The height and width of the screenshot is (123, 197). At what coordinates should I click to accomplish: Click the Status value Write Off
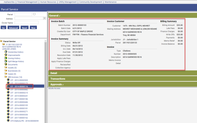[76, 43]
